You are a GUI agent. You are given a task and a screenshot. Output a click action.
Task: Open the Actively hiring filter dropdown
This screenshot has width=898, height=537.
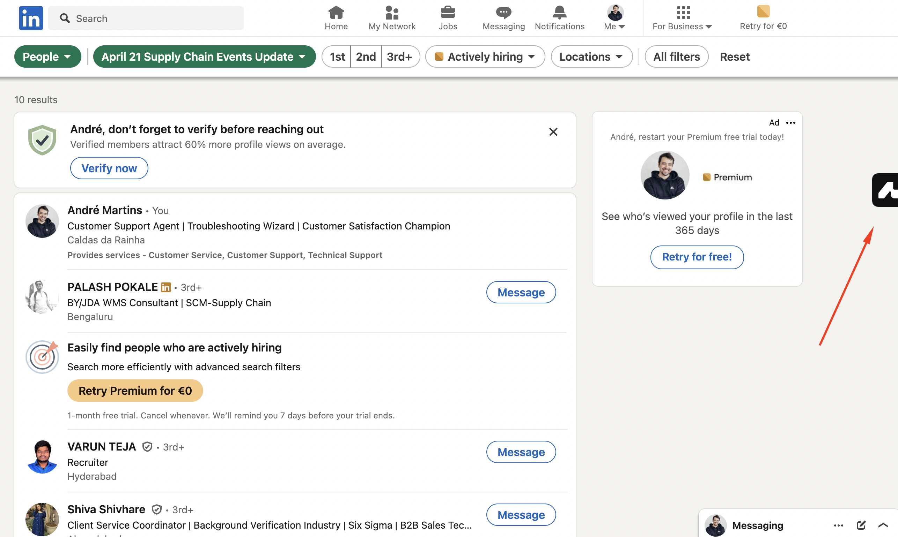[485, 56]
